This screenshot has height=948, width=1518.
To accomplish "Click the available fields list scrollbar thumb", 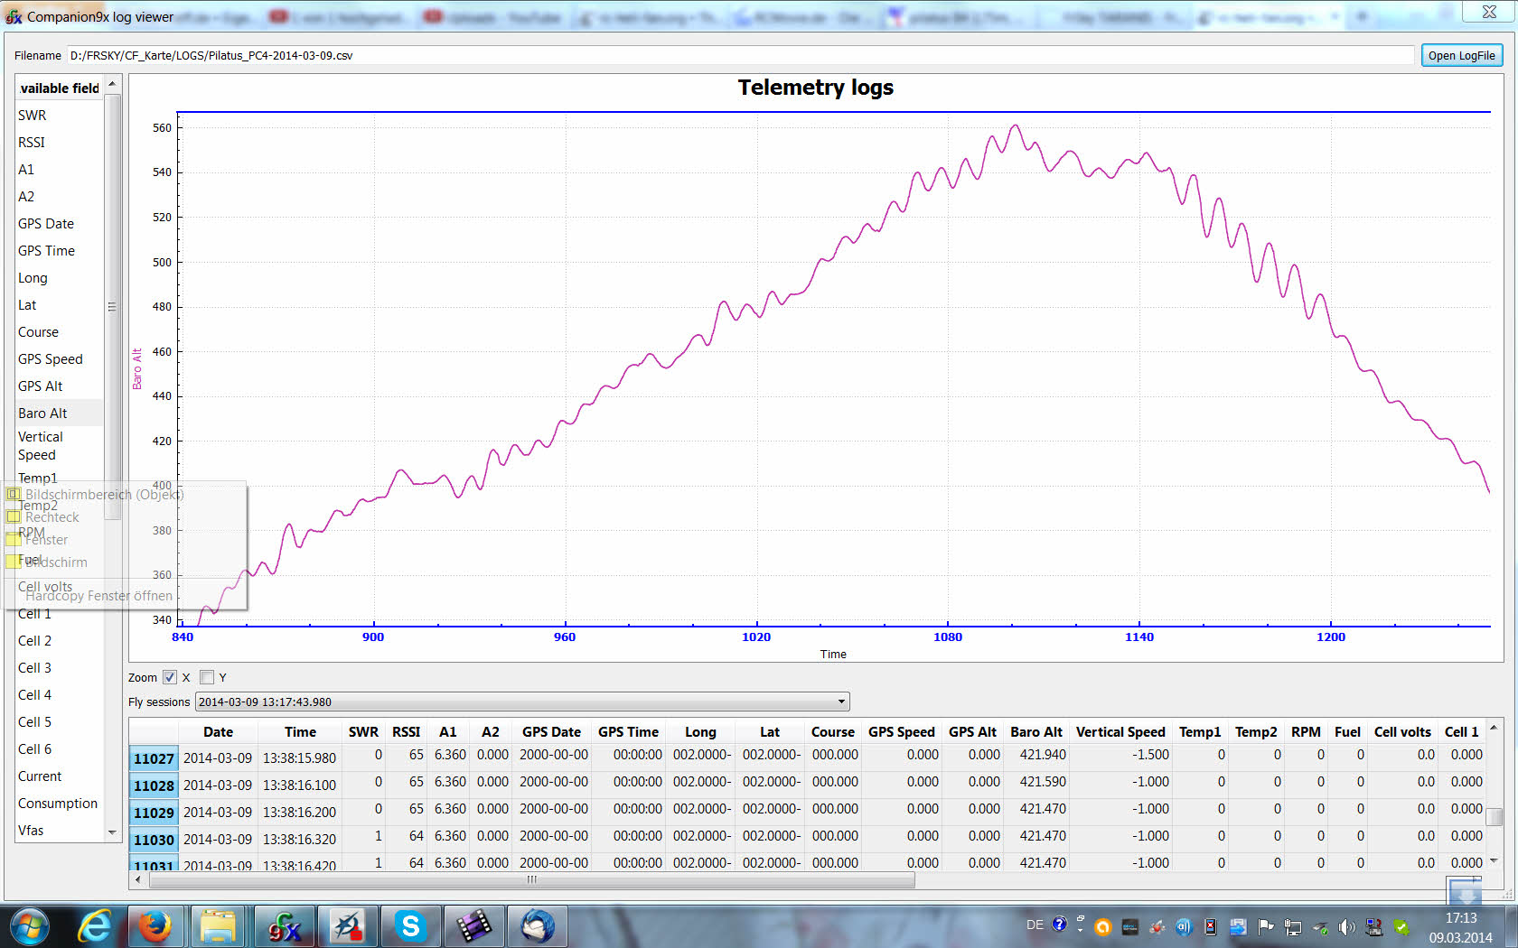I will coord(112,306).
